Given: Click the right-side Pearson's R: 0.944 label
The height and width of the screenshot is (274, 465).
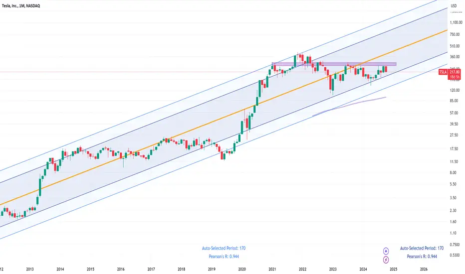Looking at the screenshot, I should coord(422,257).
